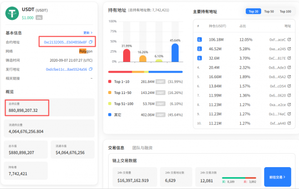Click the 持仓(USDT) column header
Image resolution: width=299 pixels, height=189 pixels.
[x=217, y=26]
